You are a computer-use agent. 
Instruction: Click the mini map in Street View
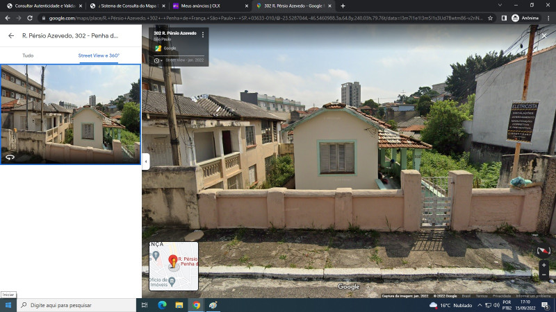click(x=174, y=266)
